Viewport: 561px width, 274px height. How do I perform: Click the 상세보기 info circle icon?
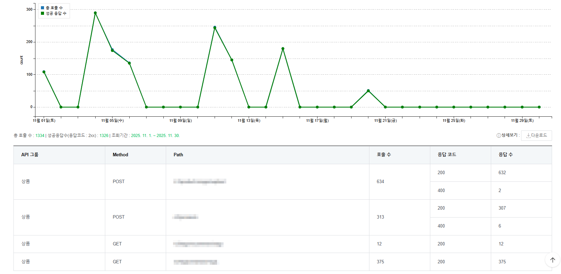(x=498, y=136)
